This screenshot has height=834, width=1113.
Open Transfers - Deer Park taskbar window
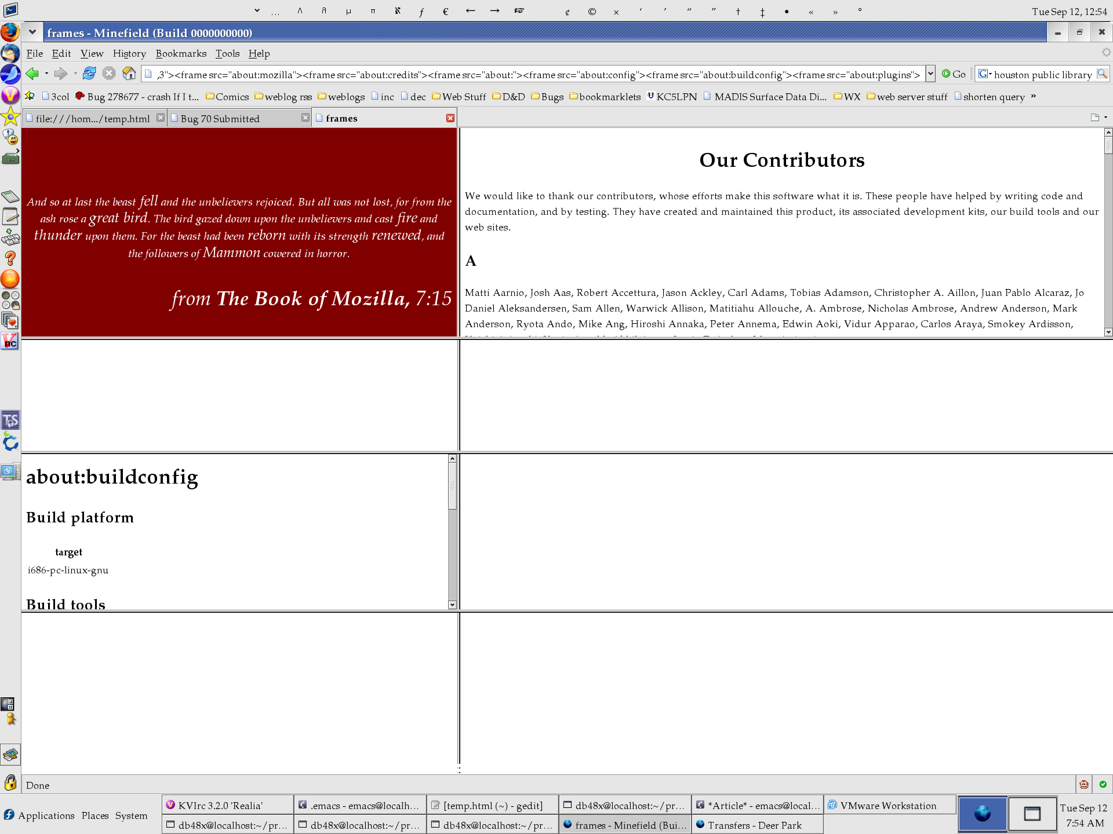(x=757, y=825)
